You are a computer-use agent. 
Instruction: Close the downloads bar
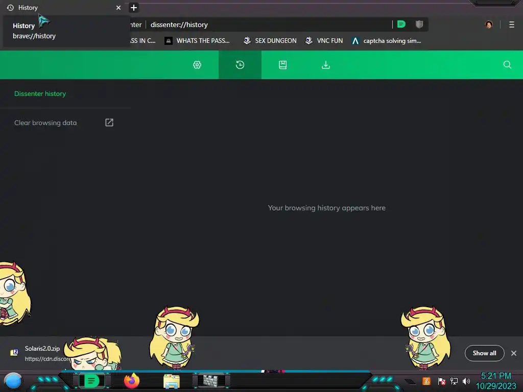(514, 353)
